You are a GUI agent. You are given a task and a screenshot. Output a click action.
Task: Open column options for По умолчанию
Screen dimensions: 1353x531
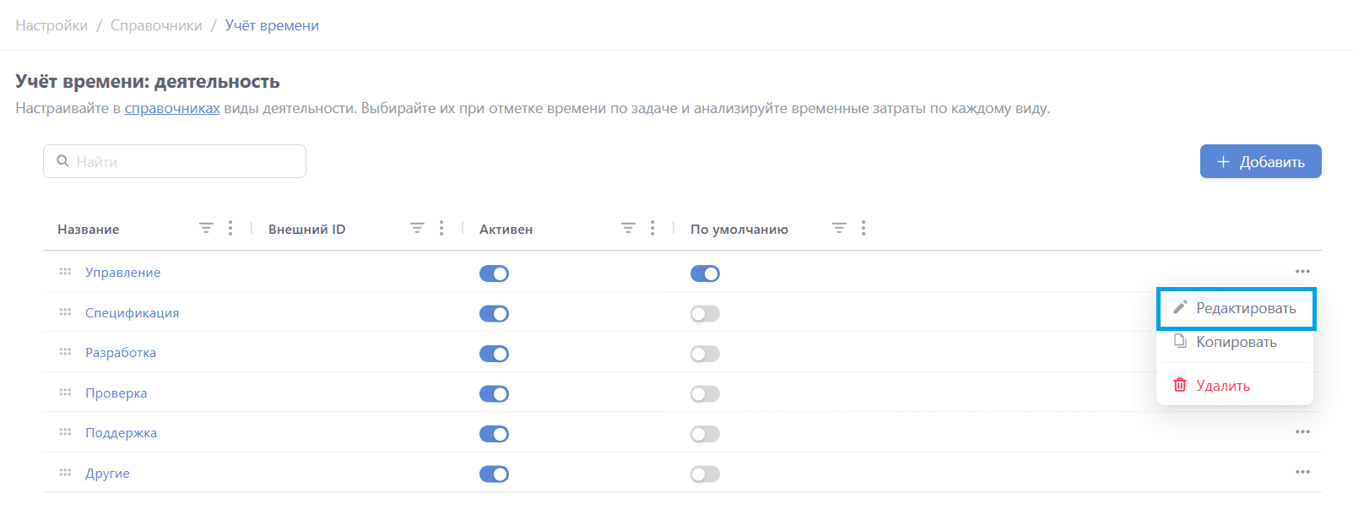pyautogui.click(x=863, y=229)
